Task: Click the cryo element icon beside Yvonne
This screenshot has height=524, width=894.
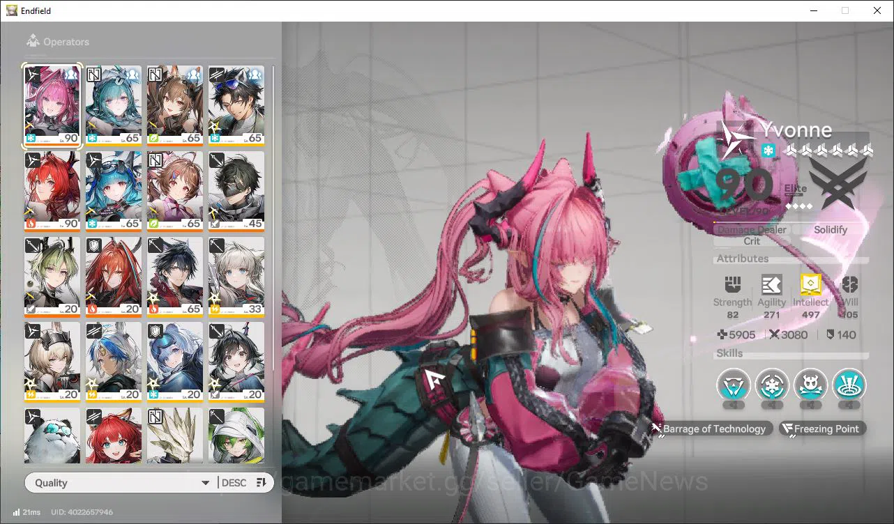Action: [x=768, y=151]
